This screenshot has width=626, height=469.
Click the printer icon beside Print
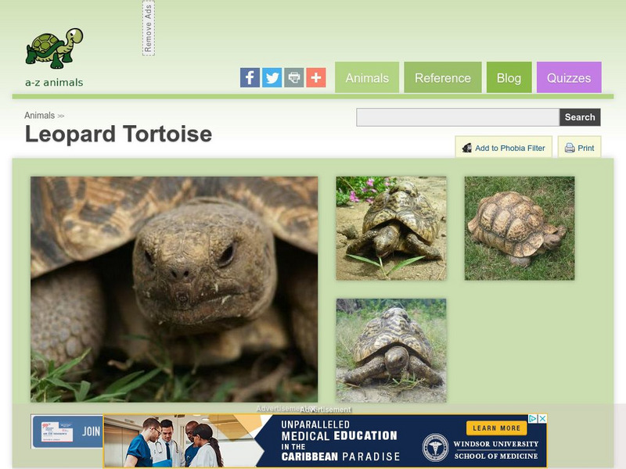[x=570, y=148]
